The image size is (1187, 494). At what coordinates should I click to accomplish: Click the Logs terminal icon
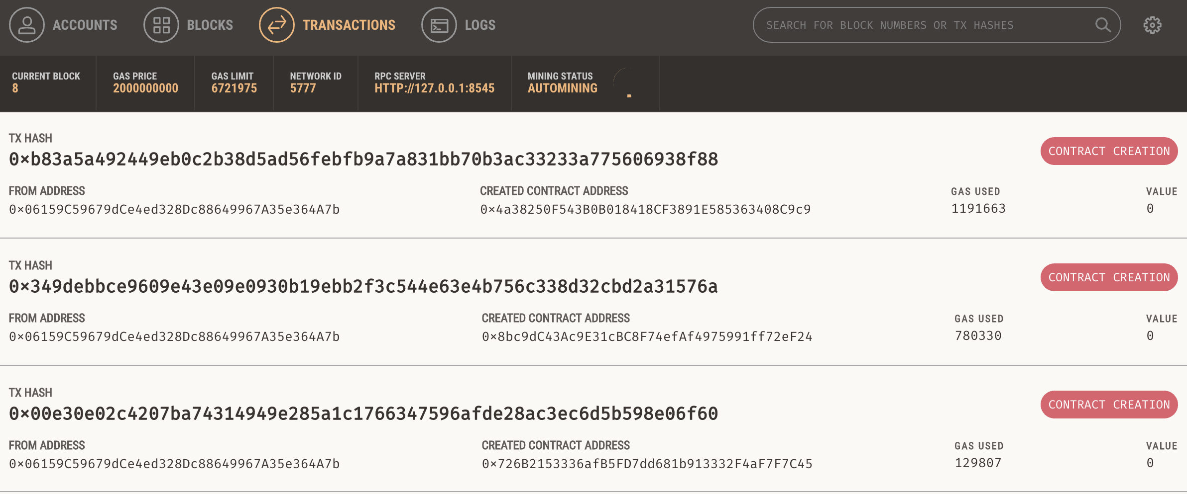click(439, 25)
